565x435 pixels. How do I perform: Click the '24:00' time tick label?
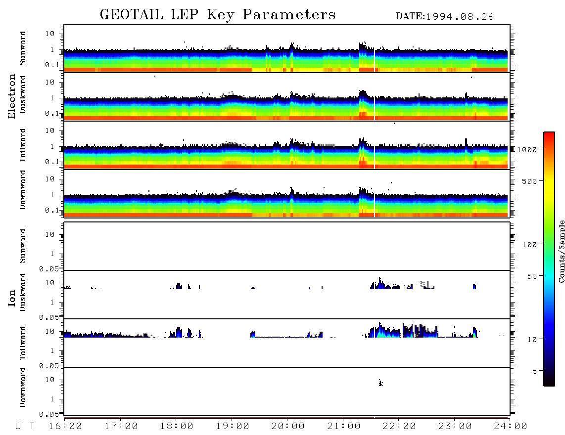pyautogui.click(x=511, y=427)
